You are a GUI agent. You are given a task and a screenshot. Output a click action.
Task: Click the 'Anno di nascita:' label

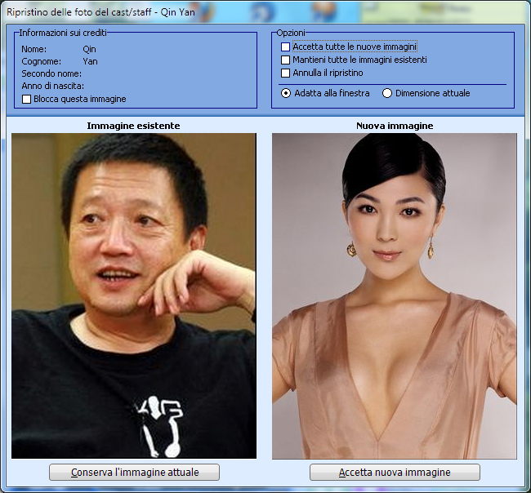pyautogui.click(x=53, y=86)
